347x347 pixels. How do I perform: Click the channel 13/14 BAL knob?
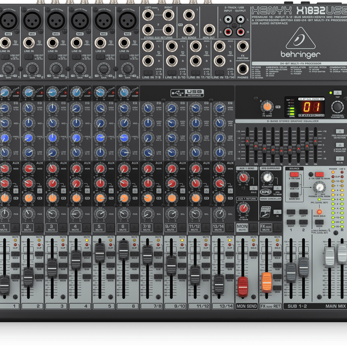(x=219, y=213)
